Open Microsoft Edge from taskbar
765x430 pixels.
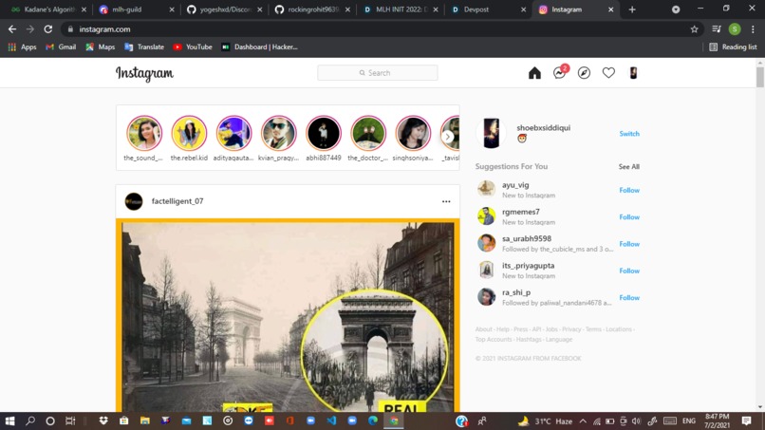coord(373,421)
